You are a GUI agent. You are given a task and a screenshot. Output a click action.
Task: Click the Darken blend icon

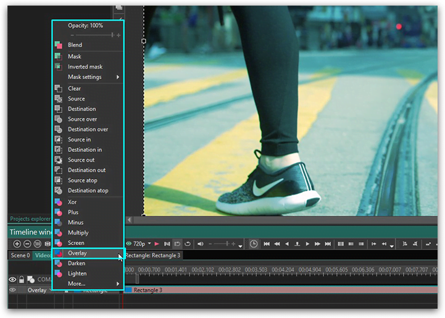point(59,264)
